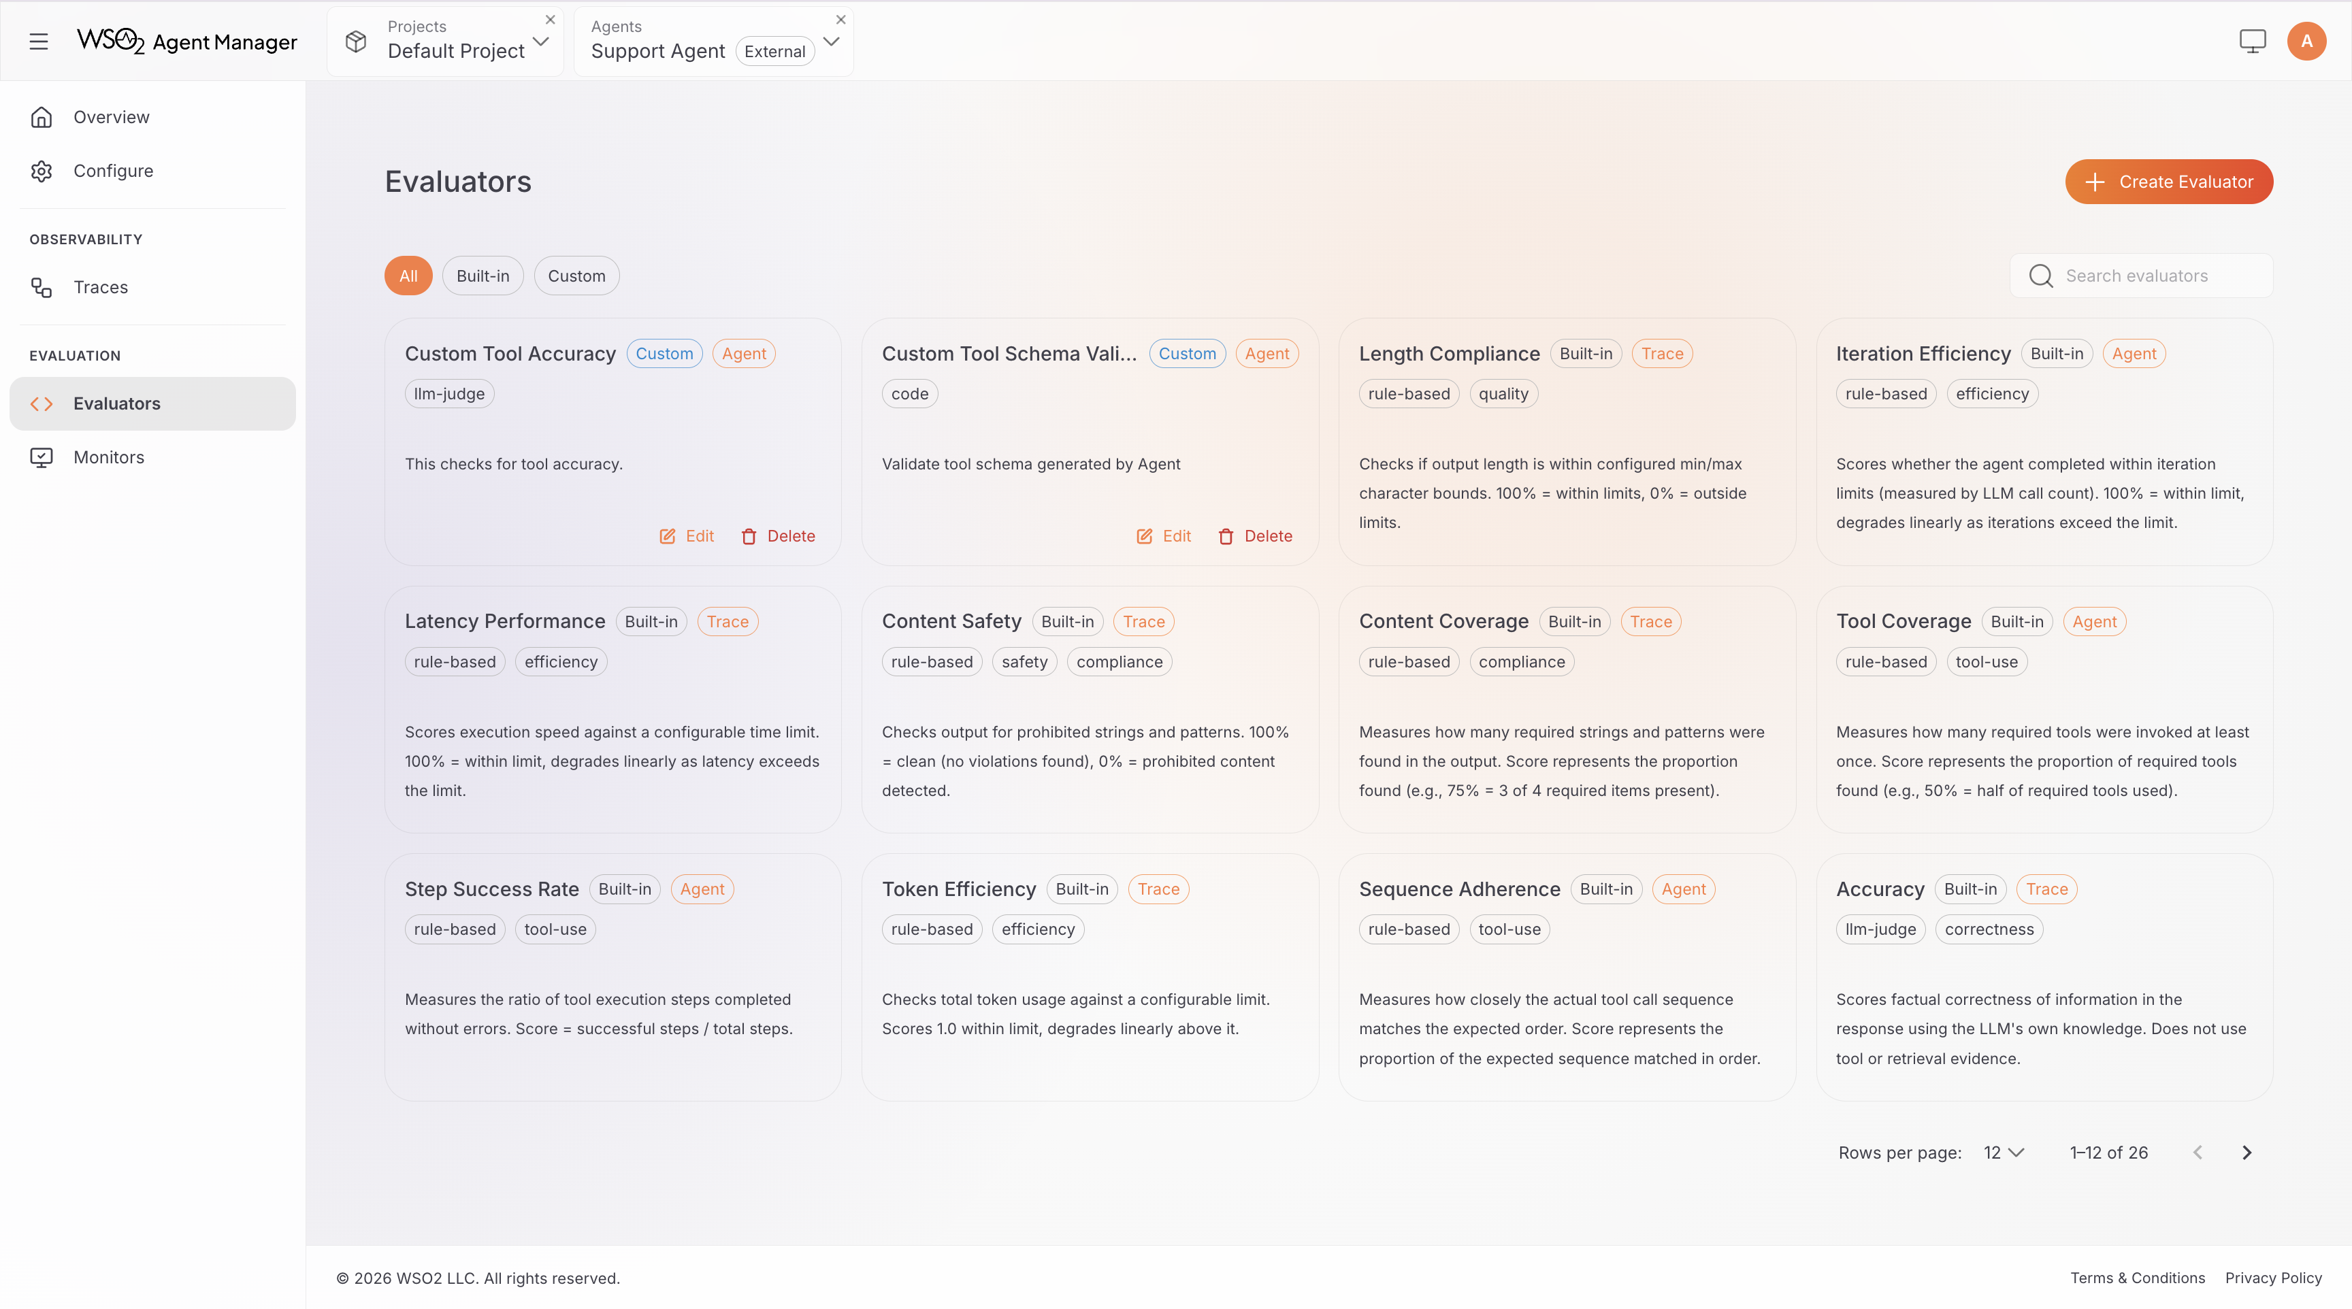Edit the Custom Tool Accuracy evaluator

[687, 536]
